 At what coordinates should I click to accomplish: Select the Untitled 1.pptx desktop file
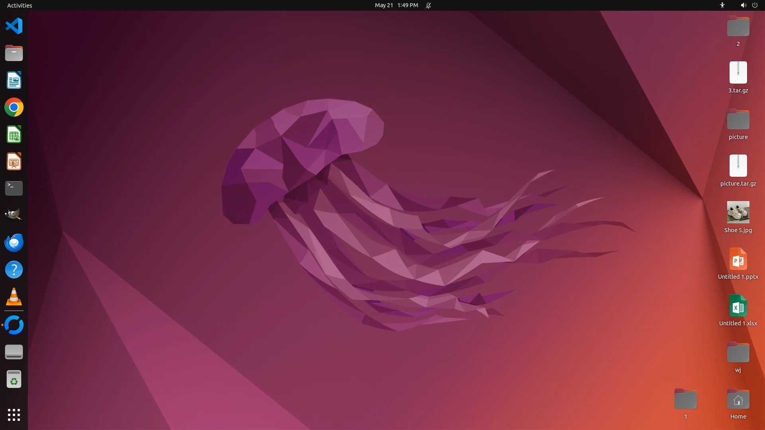point(738,260)
